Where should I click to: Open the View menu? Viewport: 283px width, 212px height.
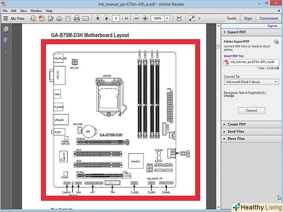pyautogui.click(x=24, y=11)
